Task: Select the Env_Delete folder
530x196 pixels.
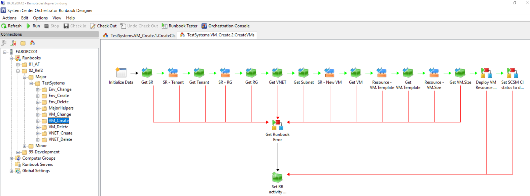Action: [x=59, y=102]
